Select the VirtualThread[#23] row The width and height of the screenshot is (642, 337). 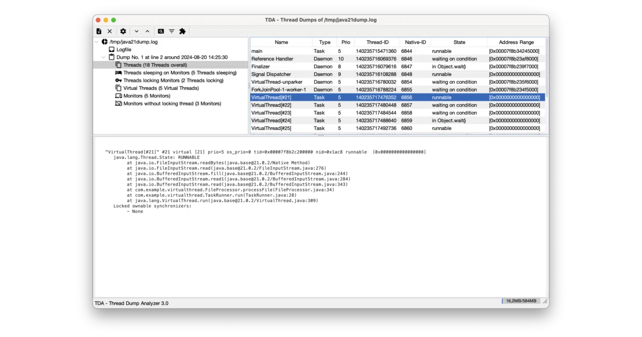point(398,113)
